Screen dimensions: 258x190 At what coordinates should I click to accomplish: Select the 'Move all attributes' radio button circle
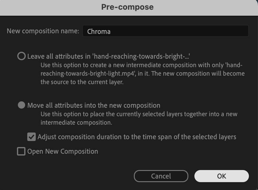(21, 105)
